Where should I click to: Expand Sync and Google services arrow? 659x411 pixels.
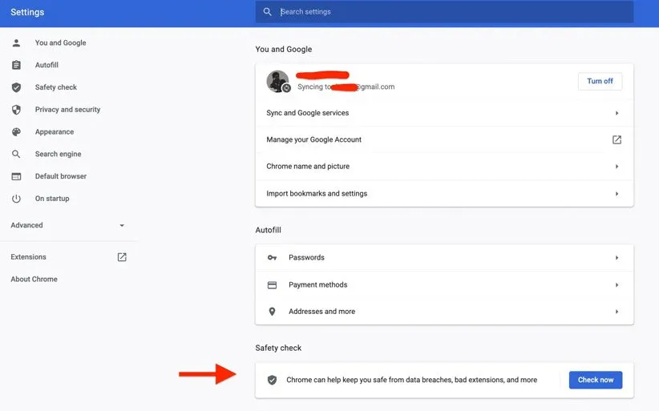[x=617, y=113]
